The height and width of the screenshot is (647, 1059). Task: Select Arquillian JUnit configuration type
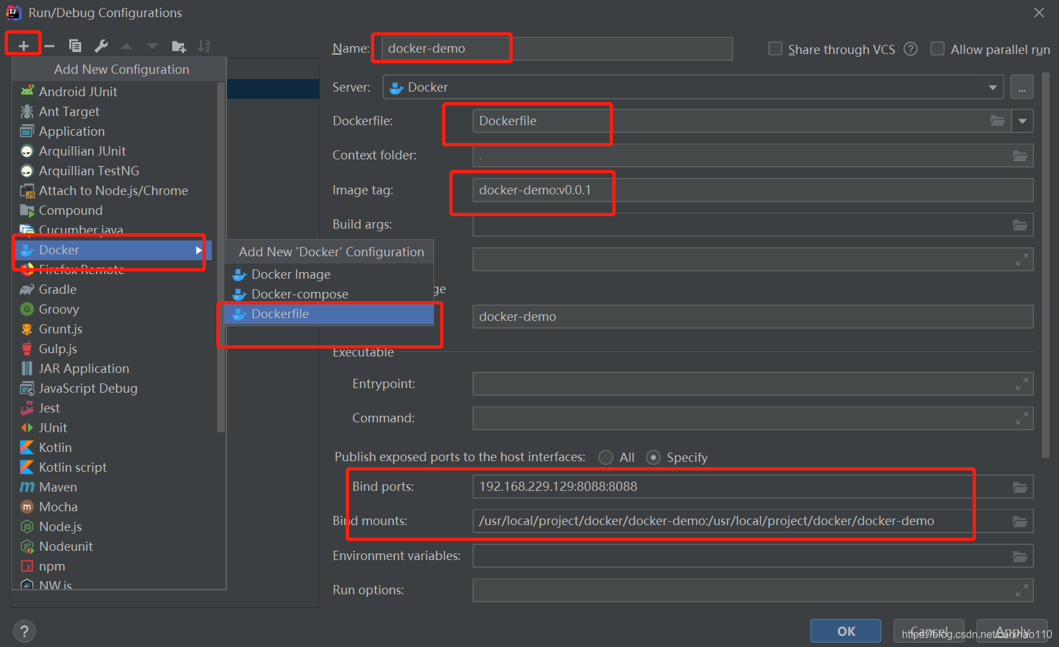[x=115, y=151]
